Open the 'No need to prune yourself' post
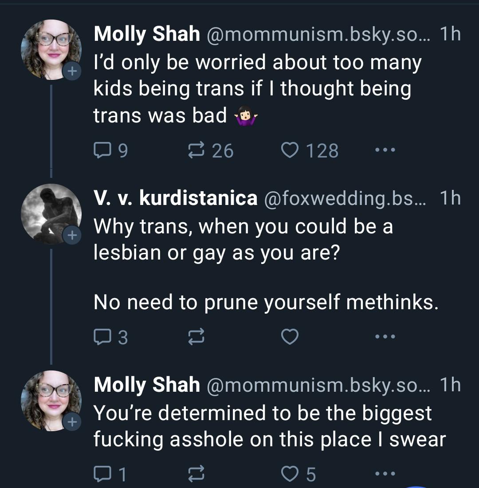 (266, 303)
